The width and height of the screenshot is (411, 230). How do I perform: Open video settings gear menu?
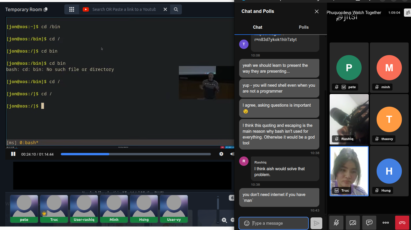coord(221,154)
